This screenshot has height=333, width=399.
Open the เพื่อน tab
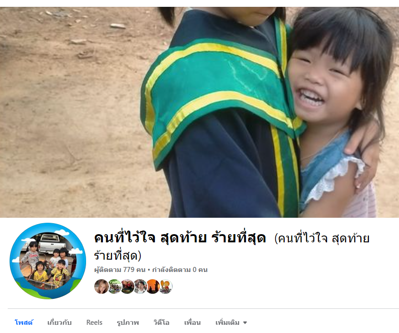[192, 323]
